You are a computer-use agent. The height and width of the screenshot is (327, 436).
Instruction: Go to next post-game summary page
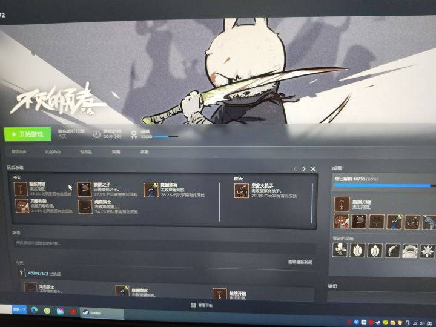click(303, 169)
